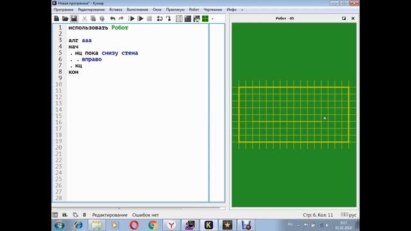Open the screen recorder taskbar icon
The width and height of the screenshot is (411, 231).
click(246, 225)
